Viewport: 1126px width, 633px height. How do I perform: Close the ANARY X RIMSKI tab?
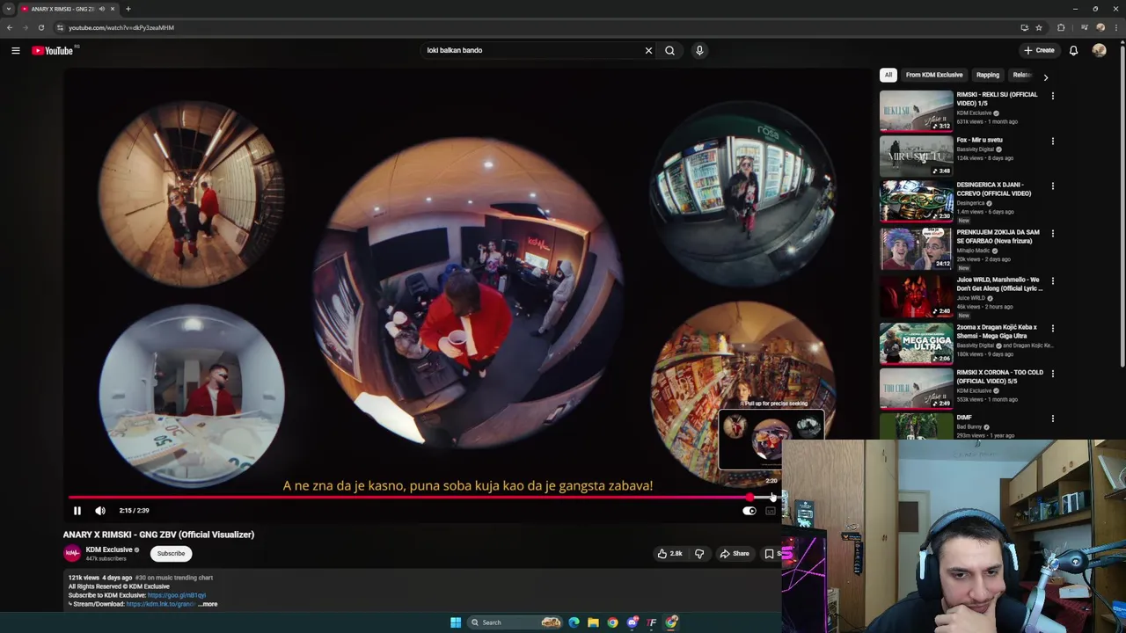(112, 9)
